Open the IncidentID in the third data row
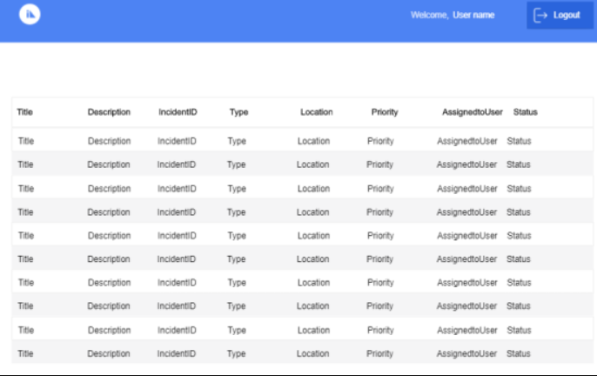 pos(177,188)
